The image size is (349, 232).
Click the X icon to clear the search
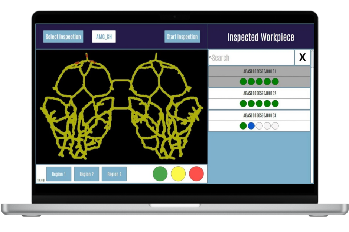[303, 57]
